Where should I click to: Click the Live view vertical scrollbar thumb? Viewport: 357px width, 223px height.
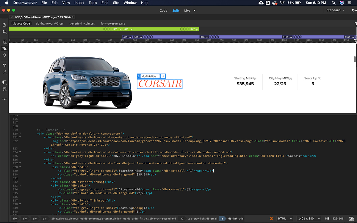pyautogui.click(x=355, y=59)
